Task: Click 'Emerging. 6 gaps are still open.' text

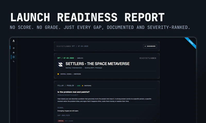Action: coord(68,111)
